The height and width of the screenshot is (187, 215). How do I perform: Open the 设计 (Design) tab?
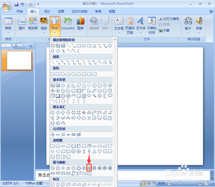click(47, 12)
